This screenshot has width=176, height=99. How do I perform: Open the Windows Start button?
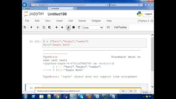point(26,97)
